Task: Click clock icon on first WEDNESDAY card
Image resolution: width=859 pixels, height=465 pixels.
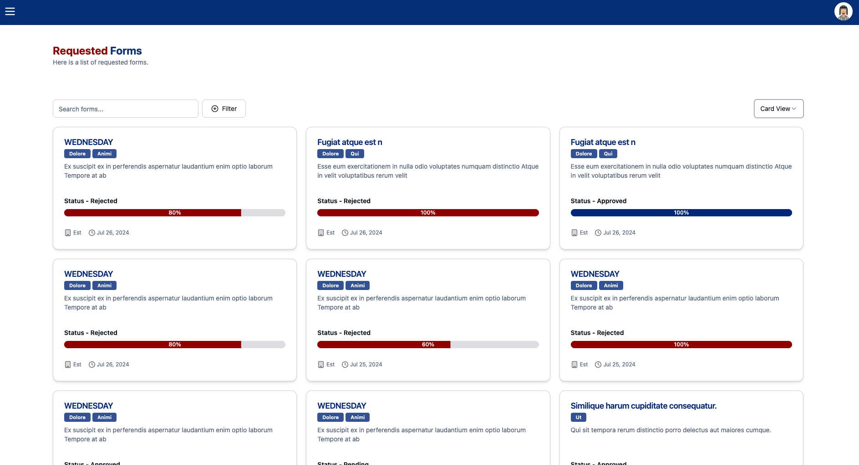Action: [92, 233]
